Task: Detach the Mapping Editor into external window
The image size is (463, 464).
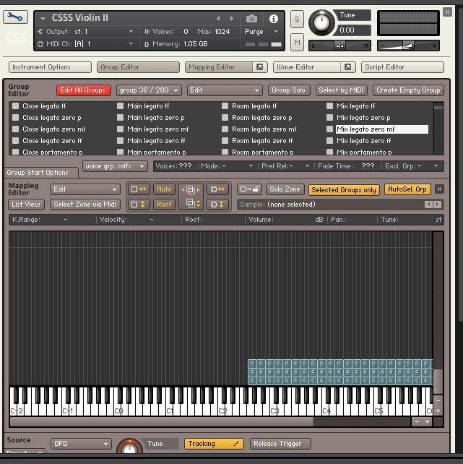Action: pos(259,67)
